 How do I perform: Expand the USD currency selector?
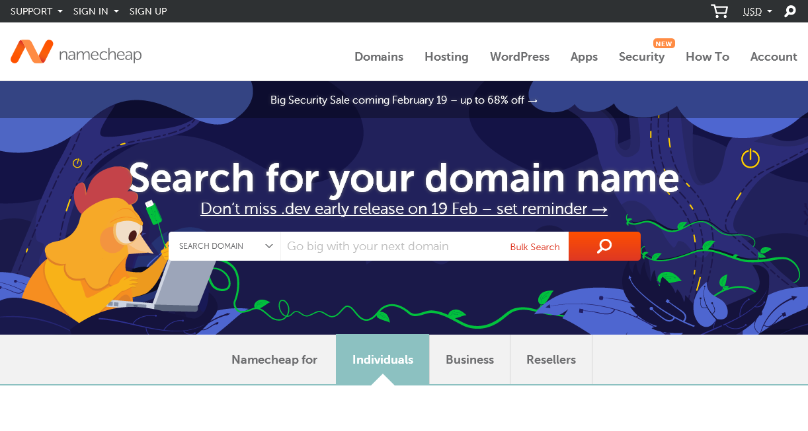pyautogui.click(x=758, y=11)
